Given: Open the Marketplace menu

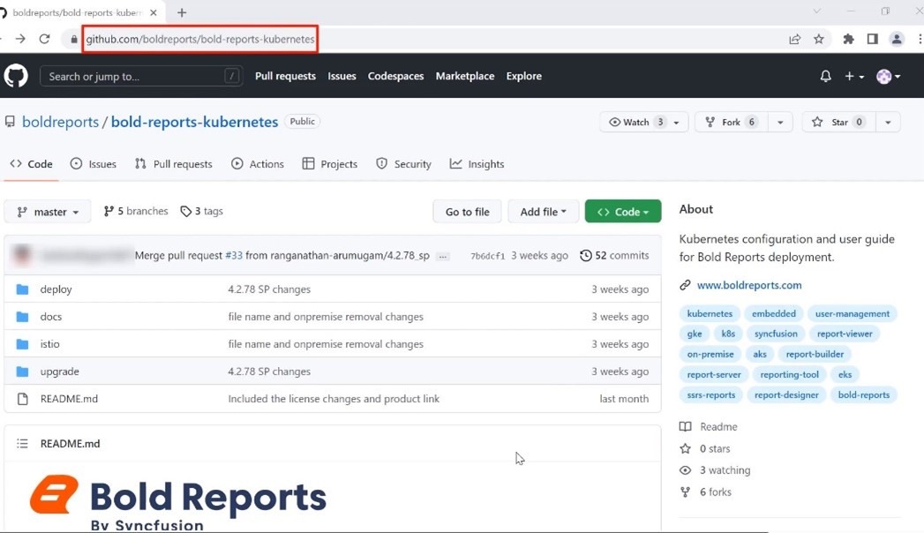Looking at the screenshot, I should 465,76.
